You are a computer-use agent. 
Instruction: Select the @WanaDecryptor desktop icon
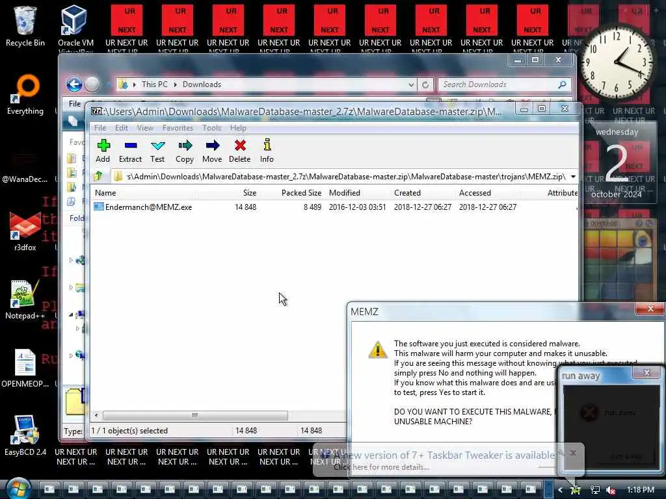(25, 167)
